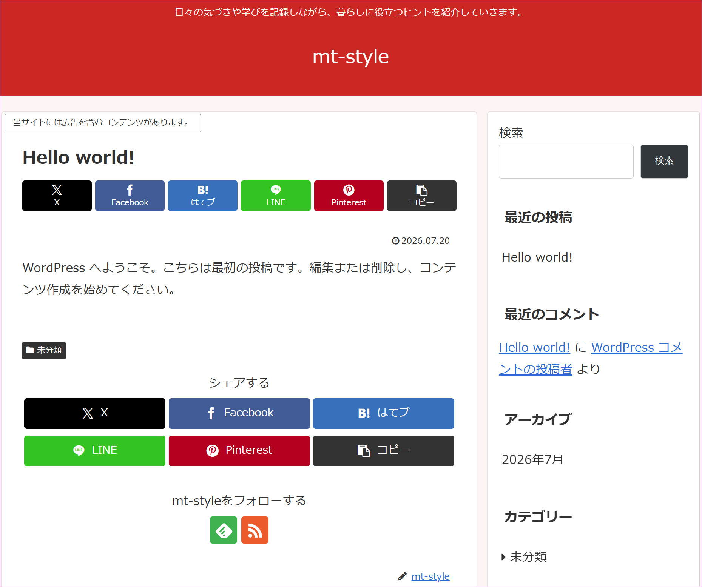Click the カテゴリー heading
Screen dimensions: 702x587
pos(538,516)
